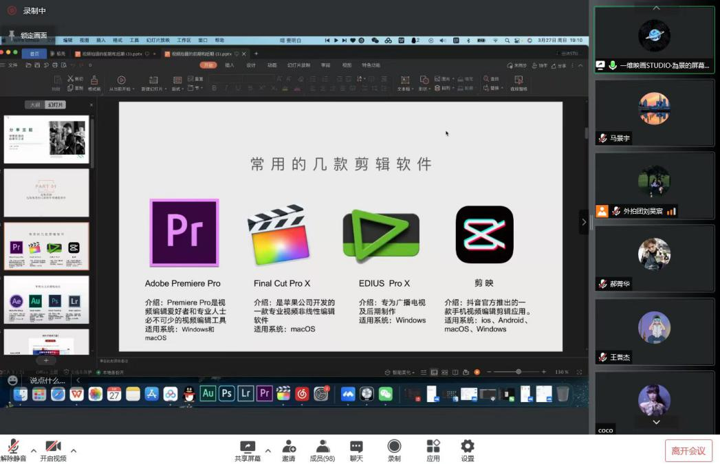
Task: Open NetEase Music red icon in Dock
Action: 302,394
